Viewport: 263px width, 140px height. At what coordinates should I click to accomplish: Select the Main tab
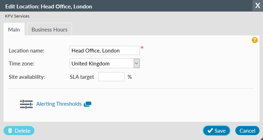(x=14, y=30)
